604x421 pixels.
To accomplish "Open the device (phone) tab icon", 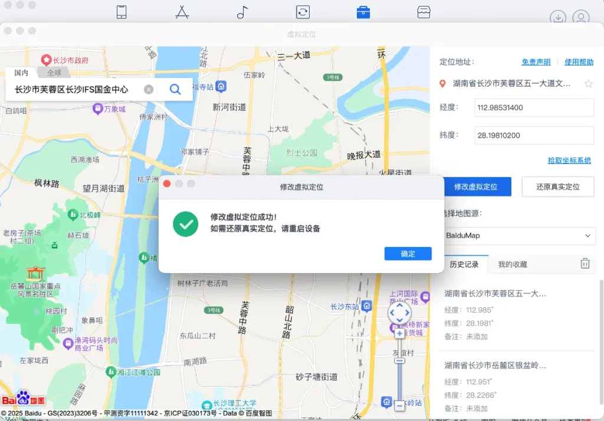I will (x=122, y=12).
